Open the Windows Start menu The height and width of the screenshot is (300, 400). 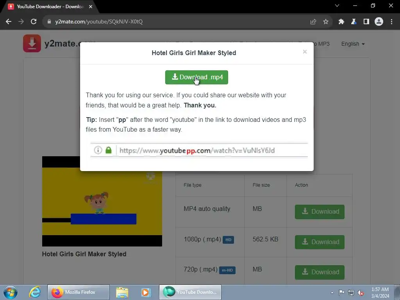pos(11,292)
